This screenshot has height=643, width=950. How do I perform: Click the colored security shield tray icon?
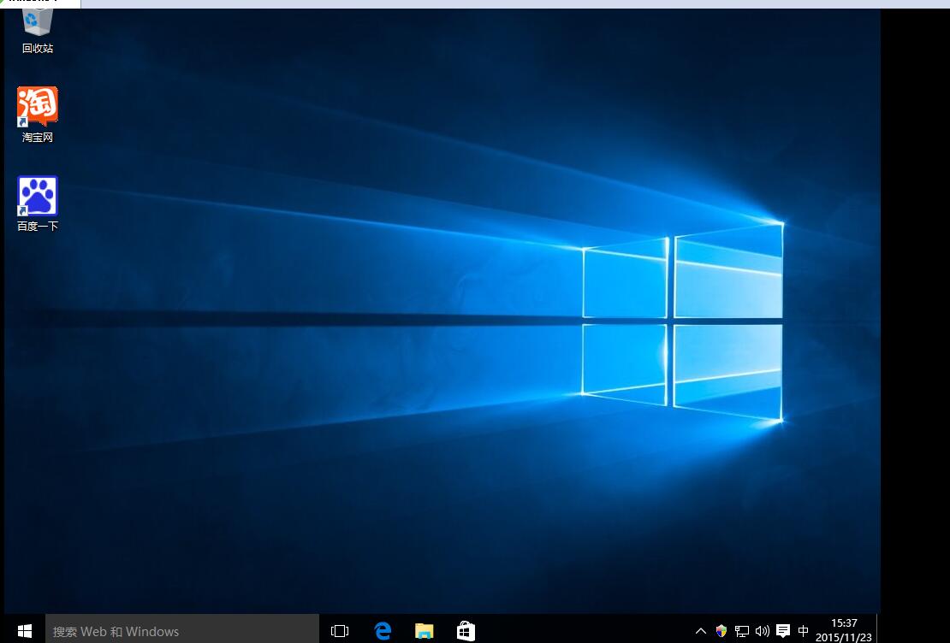pos(721,631)
